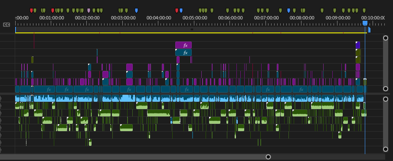Click the 00:06:00:00 timecode on the ruler

click(x=230, y=18)
